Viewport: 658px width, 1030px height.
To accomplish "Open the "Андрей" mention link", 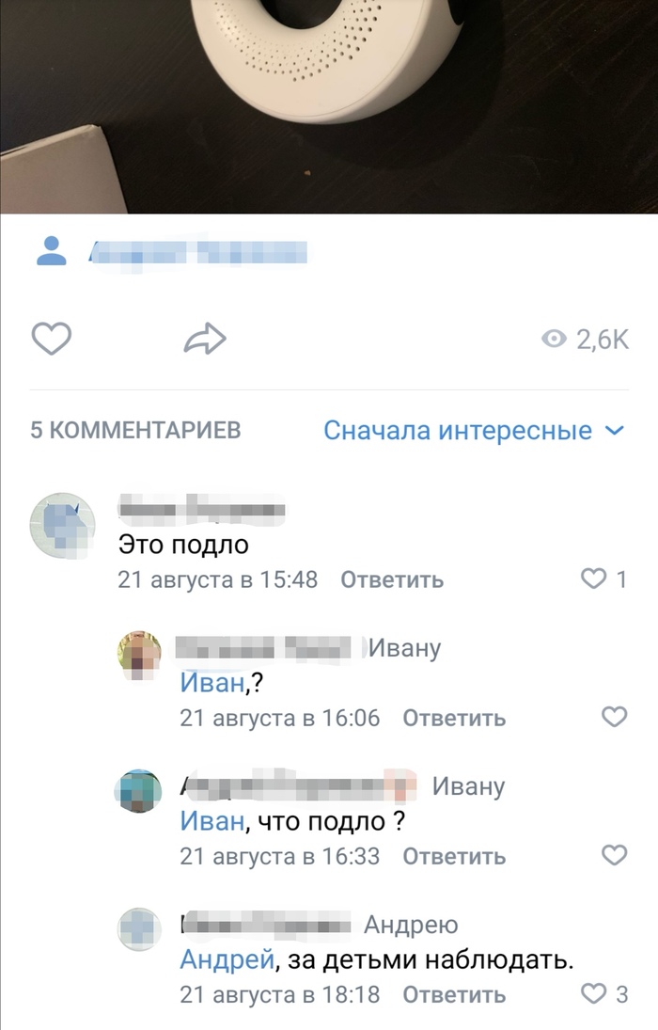I will 227,959.
